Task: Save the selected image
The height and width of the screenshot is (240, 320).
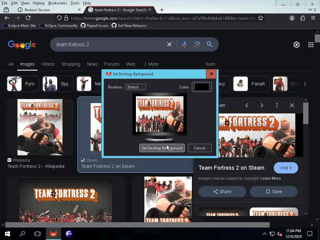Action: pos(274,192)
